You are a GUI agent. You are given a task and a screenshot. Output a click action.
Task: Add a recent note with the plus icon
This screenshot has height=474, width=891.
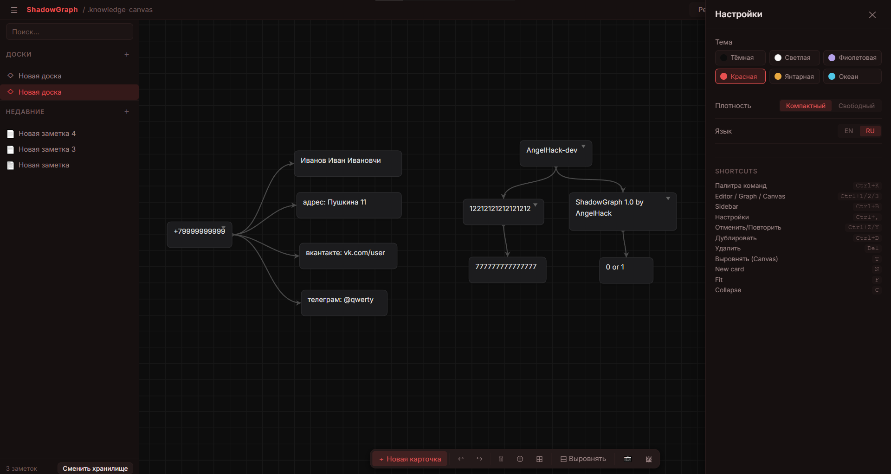tap(127, 112)
